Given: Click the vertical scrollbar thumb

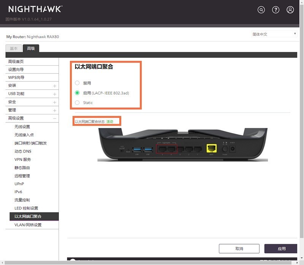Looking at the screenshot, I should 302,121.
